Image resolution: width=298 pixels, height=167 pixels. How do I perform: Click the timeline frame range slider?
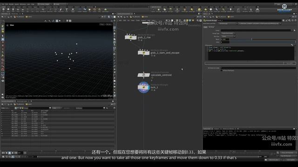pyautogui.click(x=148, y=157)
